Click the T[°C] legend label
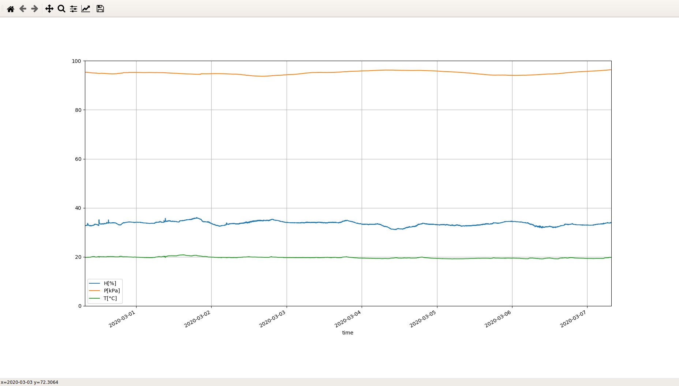The image size is (679, 386). tap(110, 298)
